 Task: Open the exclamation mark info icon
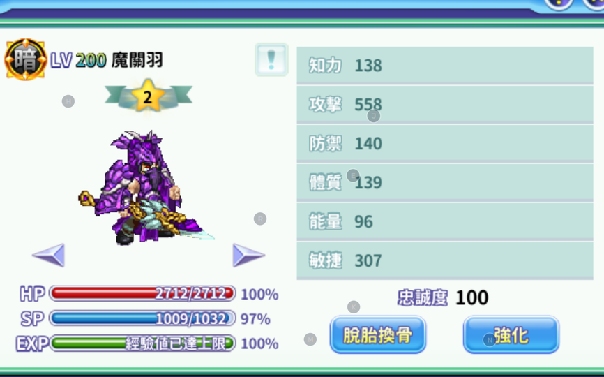coord(271,59)
